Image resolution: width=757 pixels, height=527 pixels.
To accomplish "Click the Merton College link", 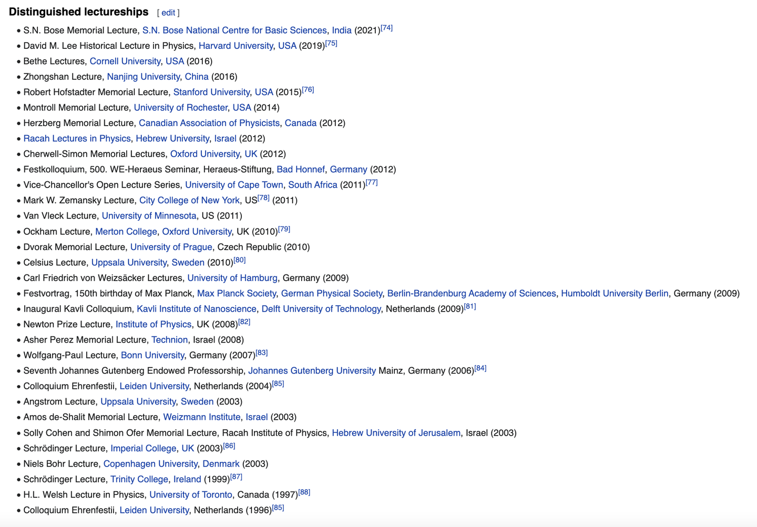I will [126, 232].
